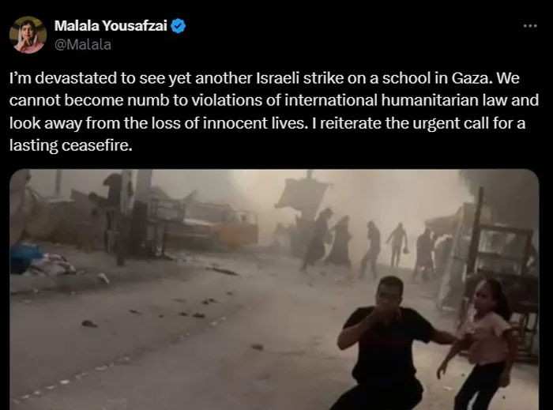Click the tweet opening words "I'm devastated"
This screenshot has width=553, height=410.
coord(62,78)
